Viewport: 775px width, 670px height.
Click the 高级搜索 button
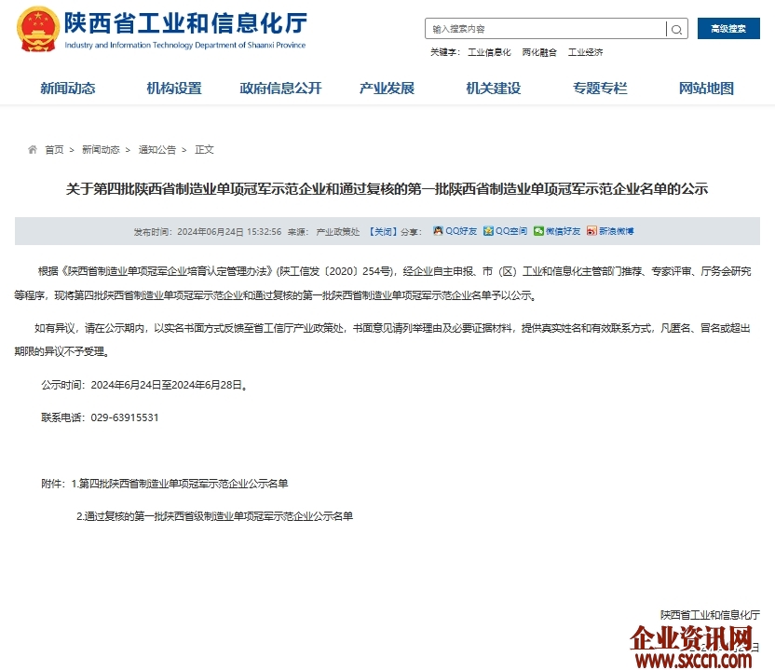click(728, 29)
